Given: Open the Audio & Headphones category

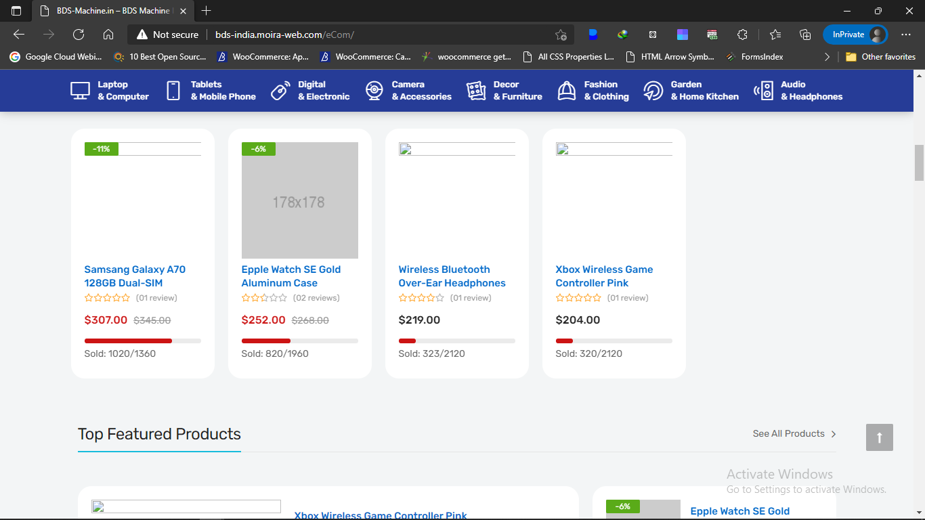Looking at the screenshot, I should 798,91.
